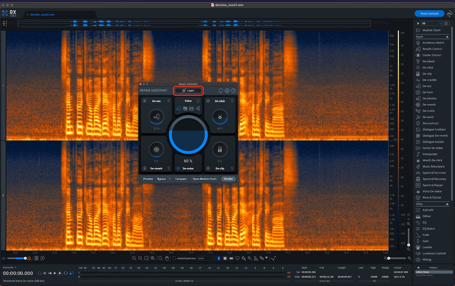455x286 pixels.
Task: Toggle De-click power button
Action: (208, 101)
